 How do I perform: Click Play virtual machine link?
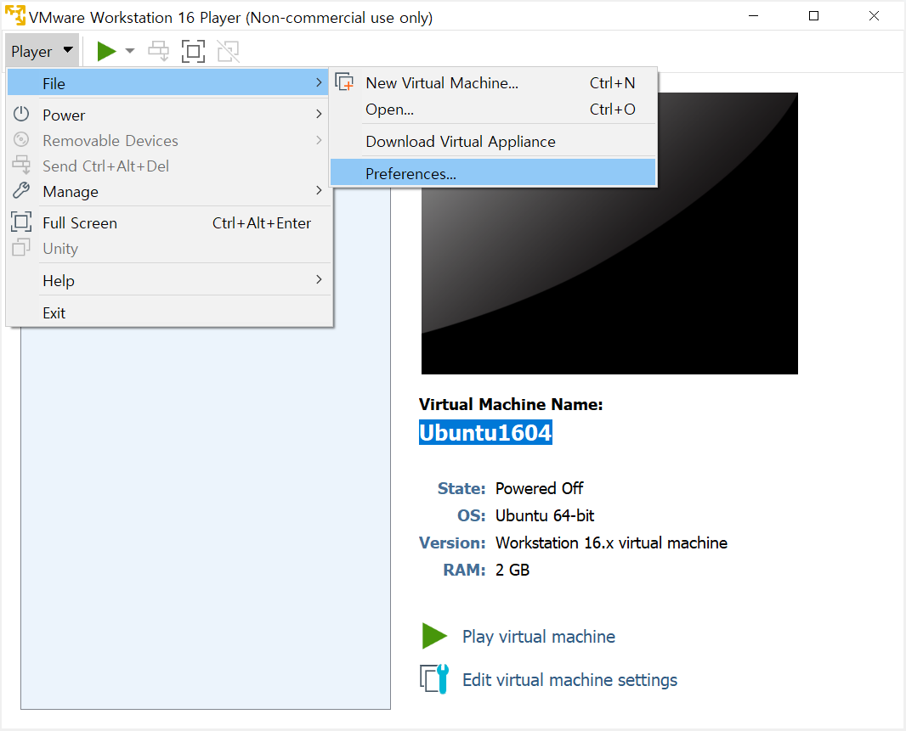click(539, 636)
